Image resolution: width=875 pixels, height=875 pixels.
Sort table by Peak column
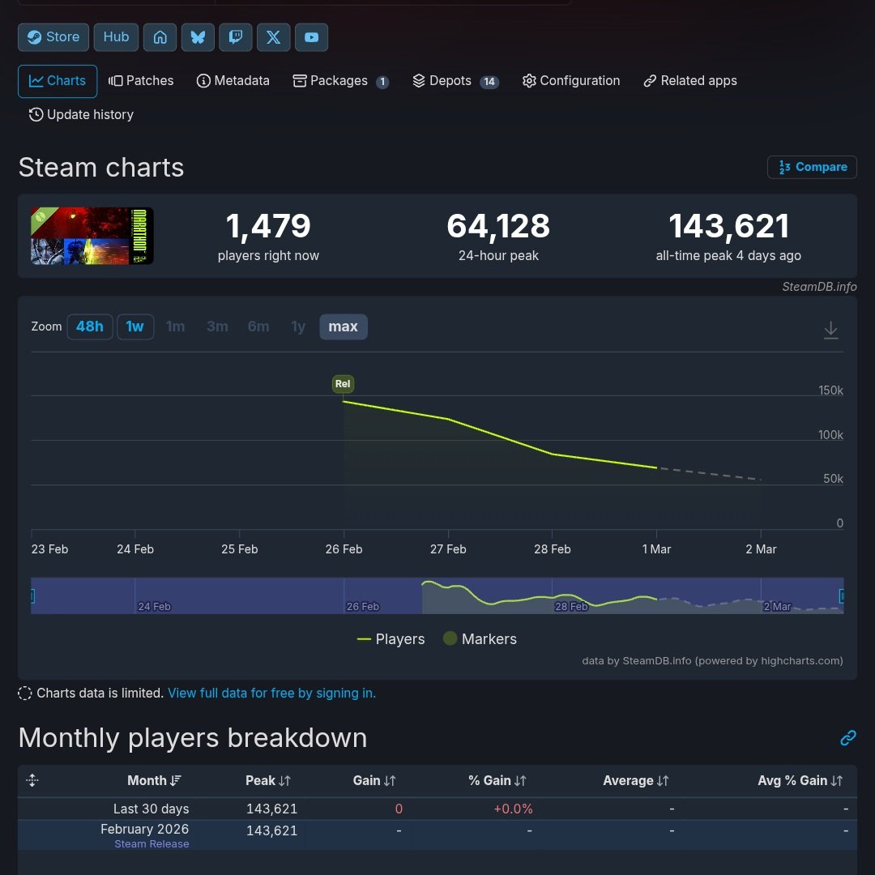(x=268, y=781)
